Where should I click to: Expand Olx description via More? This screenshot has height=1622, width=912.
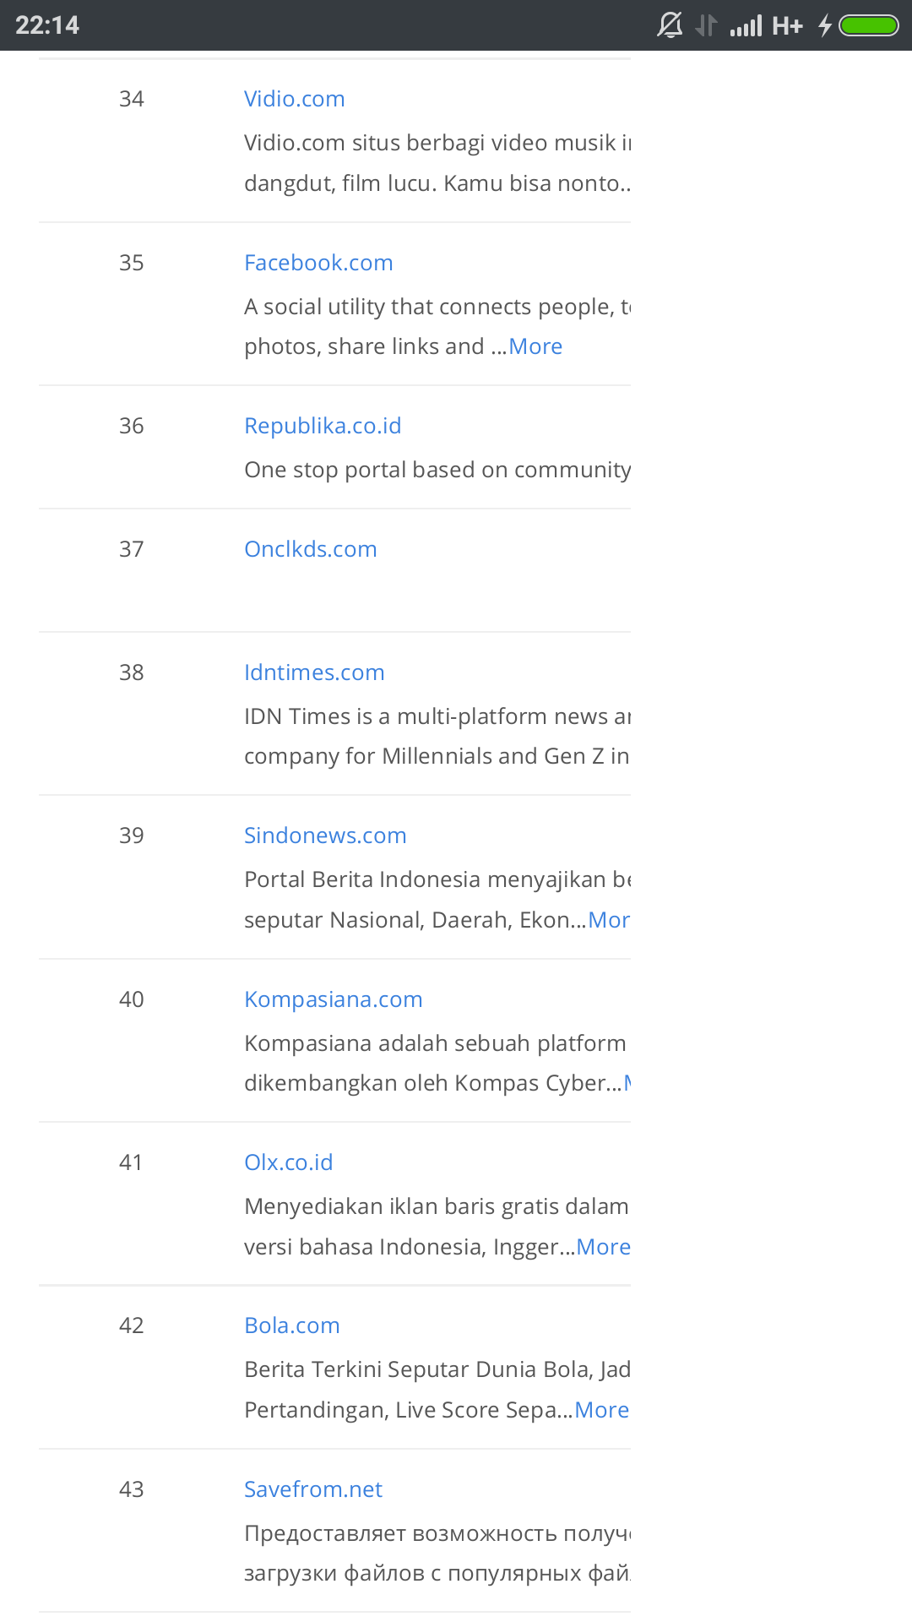click(603, 1247)
